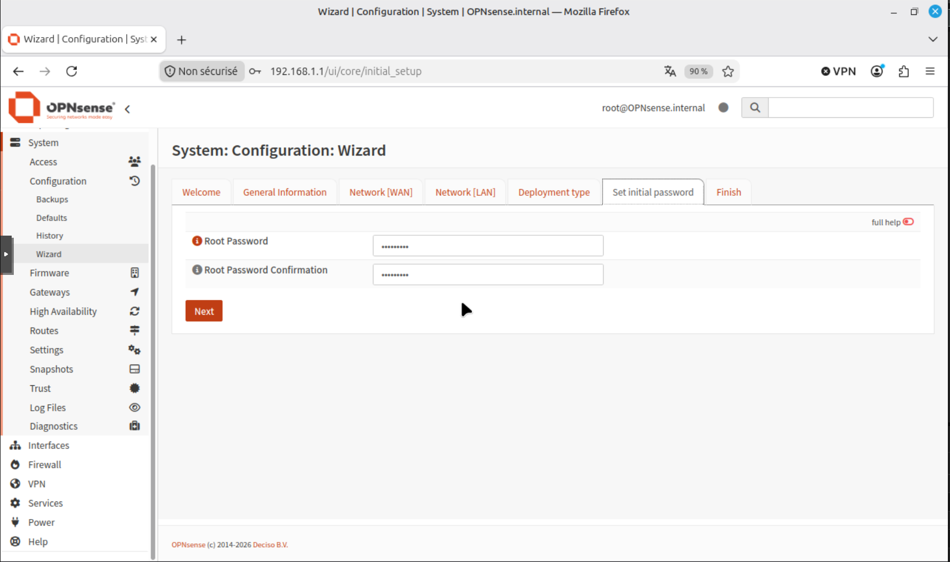Open the Firefox hamburger menu
The image size is (950, 562).
[x=930, y=71]
